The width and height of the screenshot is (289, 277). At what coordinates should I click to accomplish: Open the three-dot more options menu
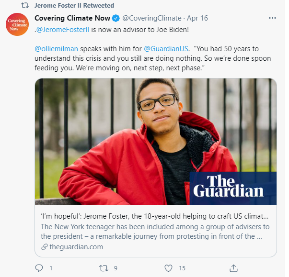click(273, 18)
